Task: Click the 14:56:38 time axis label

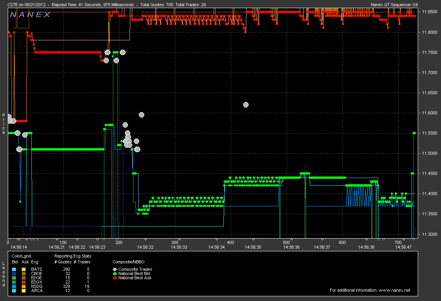Action: point(366,247)
